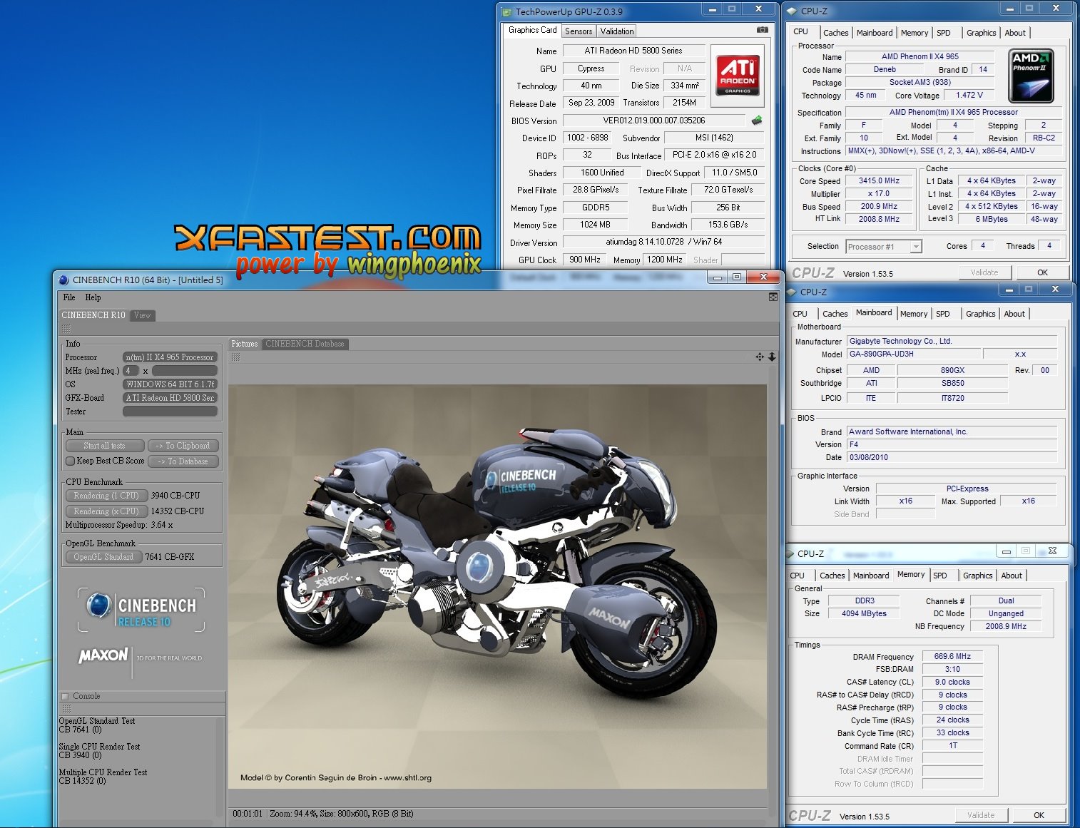Image resolution: width=1080 pixels, height=828 pixels.
Task: Click the dotted grip handle beside Pictures panel
Action: point(235,357)
